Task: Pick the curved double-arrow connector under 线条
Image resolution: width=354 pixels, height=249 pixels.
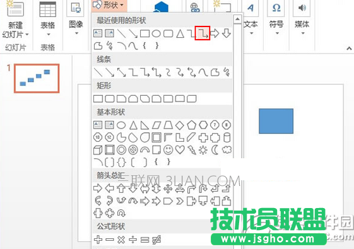Action: pyautogui.click(x=192, y=72)
